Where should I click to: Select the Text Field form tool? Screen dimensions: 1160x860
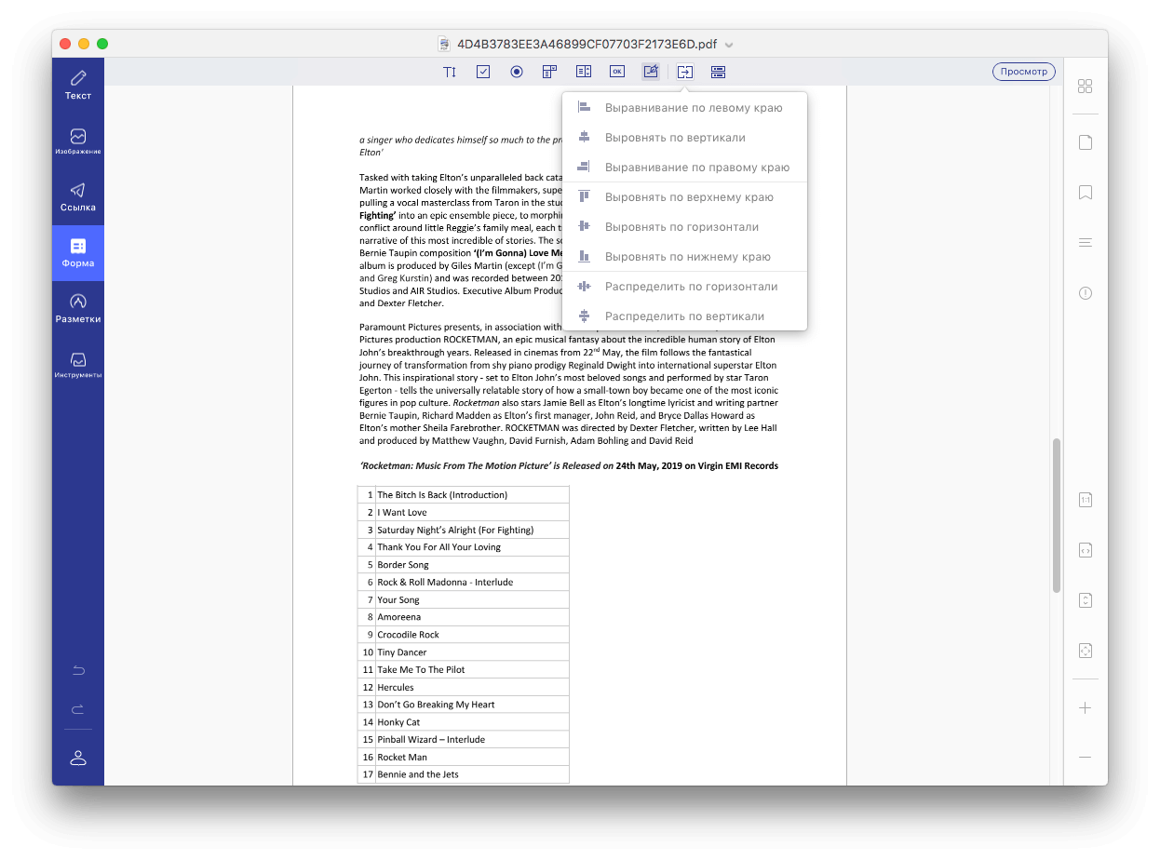(450, 72)
